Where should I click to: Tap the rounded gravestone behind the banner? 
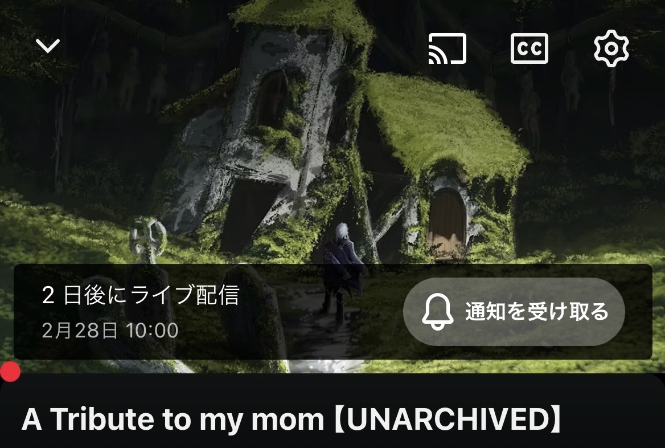coord(253,312)
